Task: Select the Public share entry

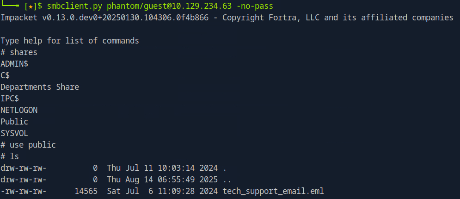Action: click(x=14, y=122)
